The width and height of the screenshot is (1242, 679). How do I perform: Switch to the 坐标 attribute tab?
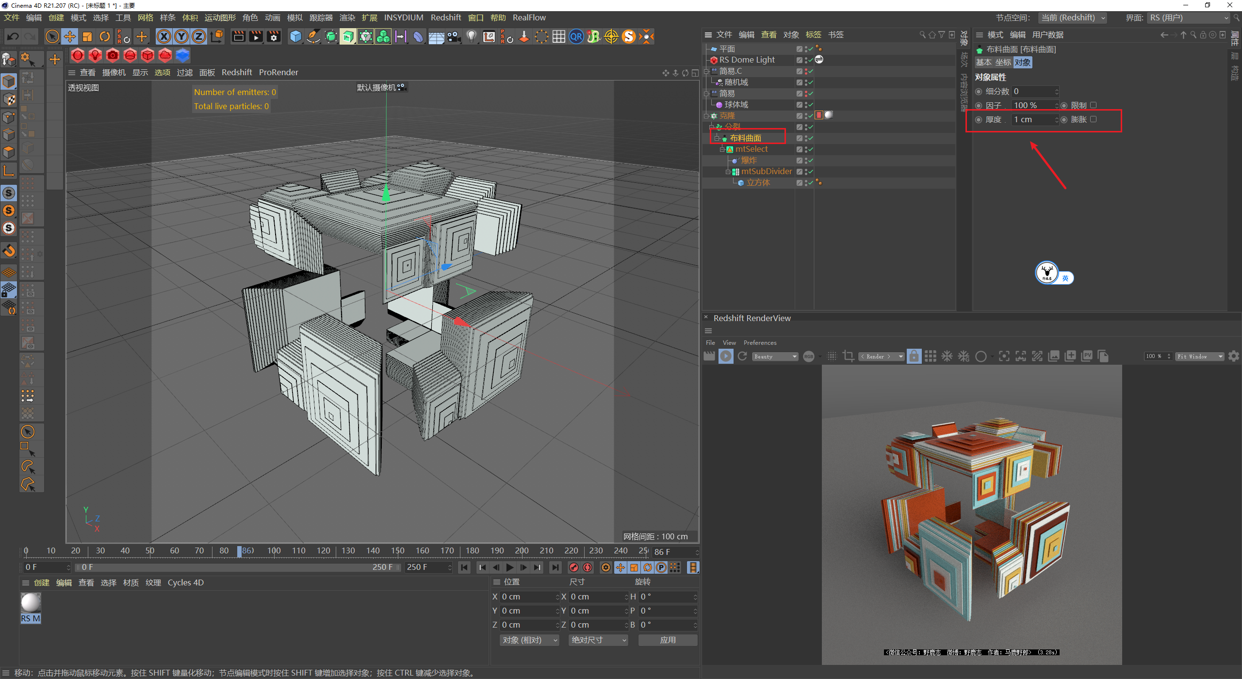pos(1003,63)
